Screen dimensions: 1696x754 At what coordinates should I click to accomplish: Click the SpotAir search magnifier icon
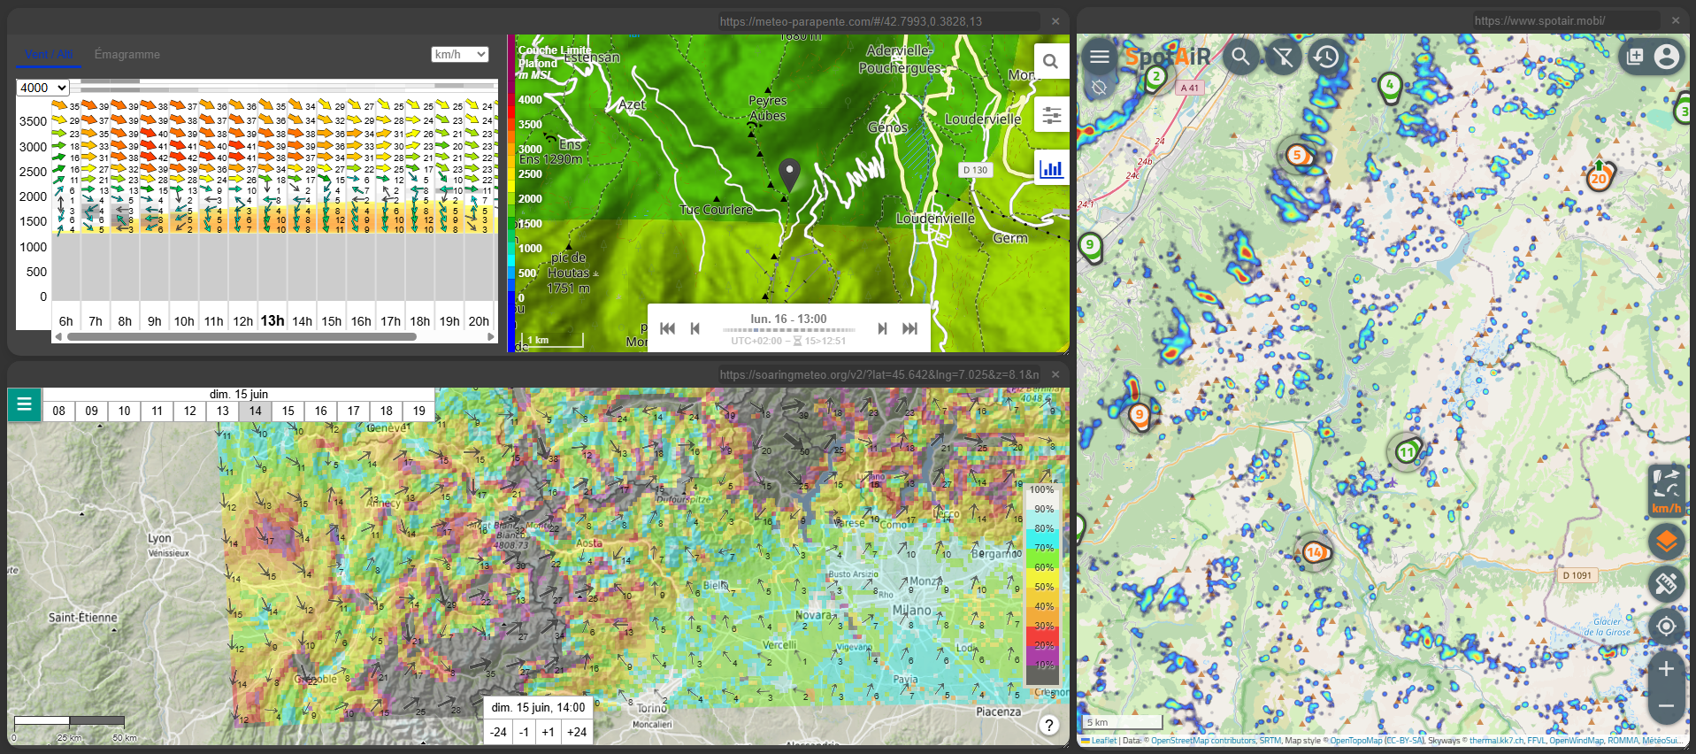point(1240,58)
